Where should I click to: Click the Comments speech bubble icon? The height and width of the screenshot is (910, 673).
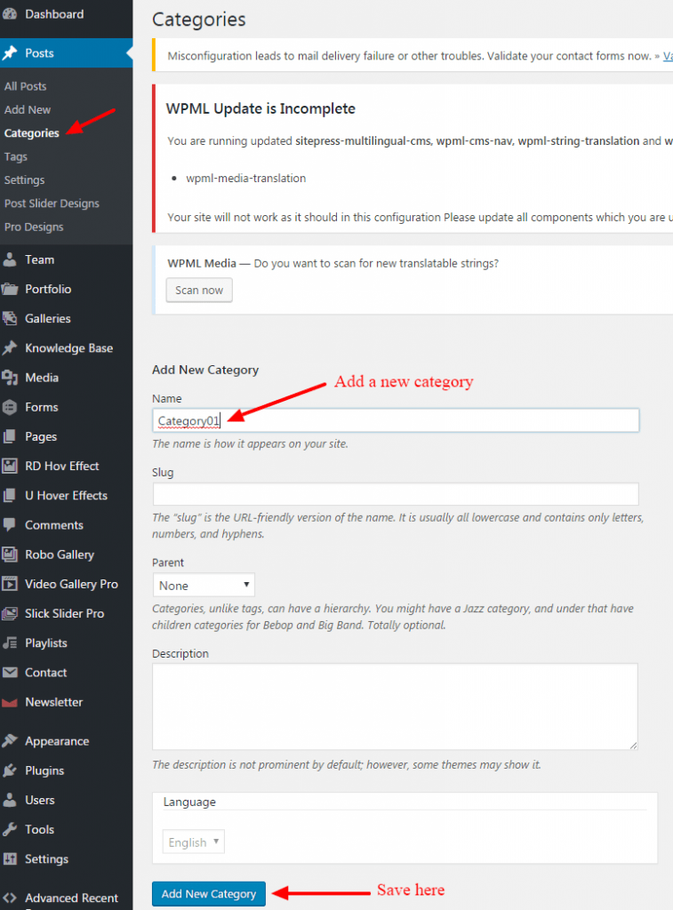[10, 525]
